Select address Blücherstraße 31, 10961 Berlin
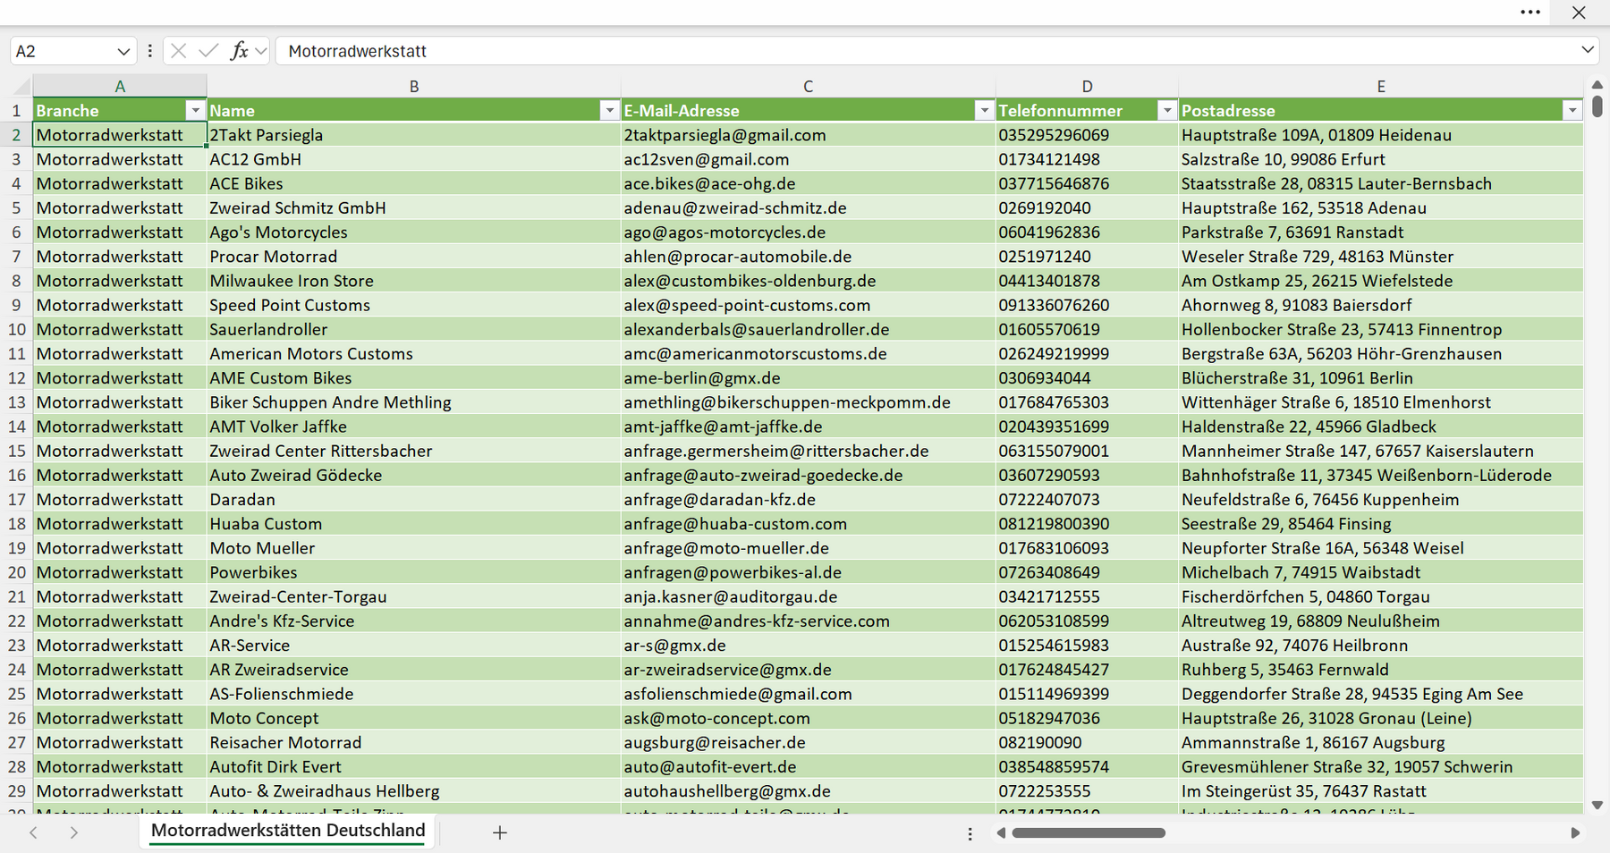 click(x=1380, y=378)
